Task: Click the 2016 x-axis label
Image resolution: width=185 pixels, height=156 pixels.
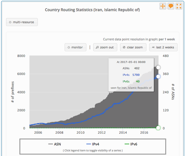Action: (144, 133)
